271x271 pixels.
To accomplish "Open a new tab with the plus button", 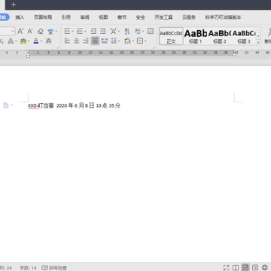I will pyautogui.click(x=14, y=5).
